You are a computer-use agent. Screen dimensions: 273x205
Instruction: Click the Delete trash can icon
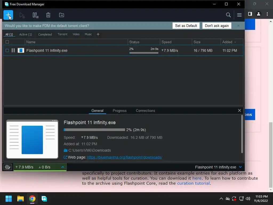(x=48, y=15)
